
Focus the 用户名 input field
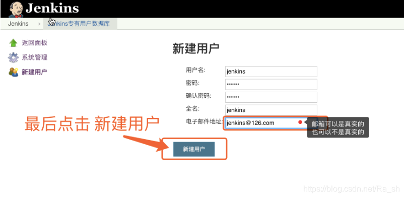(x=271, y=72)
